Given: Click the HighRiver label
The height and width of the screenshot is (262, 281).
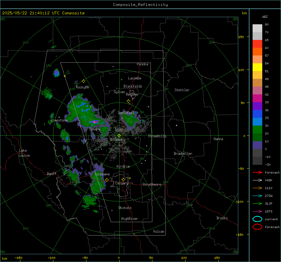Looking at the screenshot, I should click(130, 219).
